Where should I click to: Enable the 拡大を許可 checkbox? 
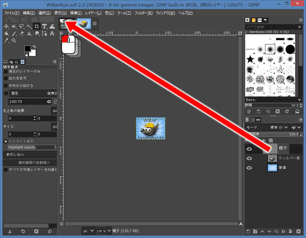point(6,79)
